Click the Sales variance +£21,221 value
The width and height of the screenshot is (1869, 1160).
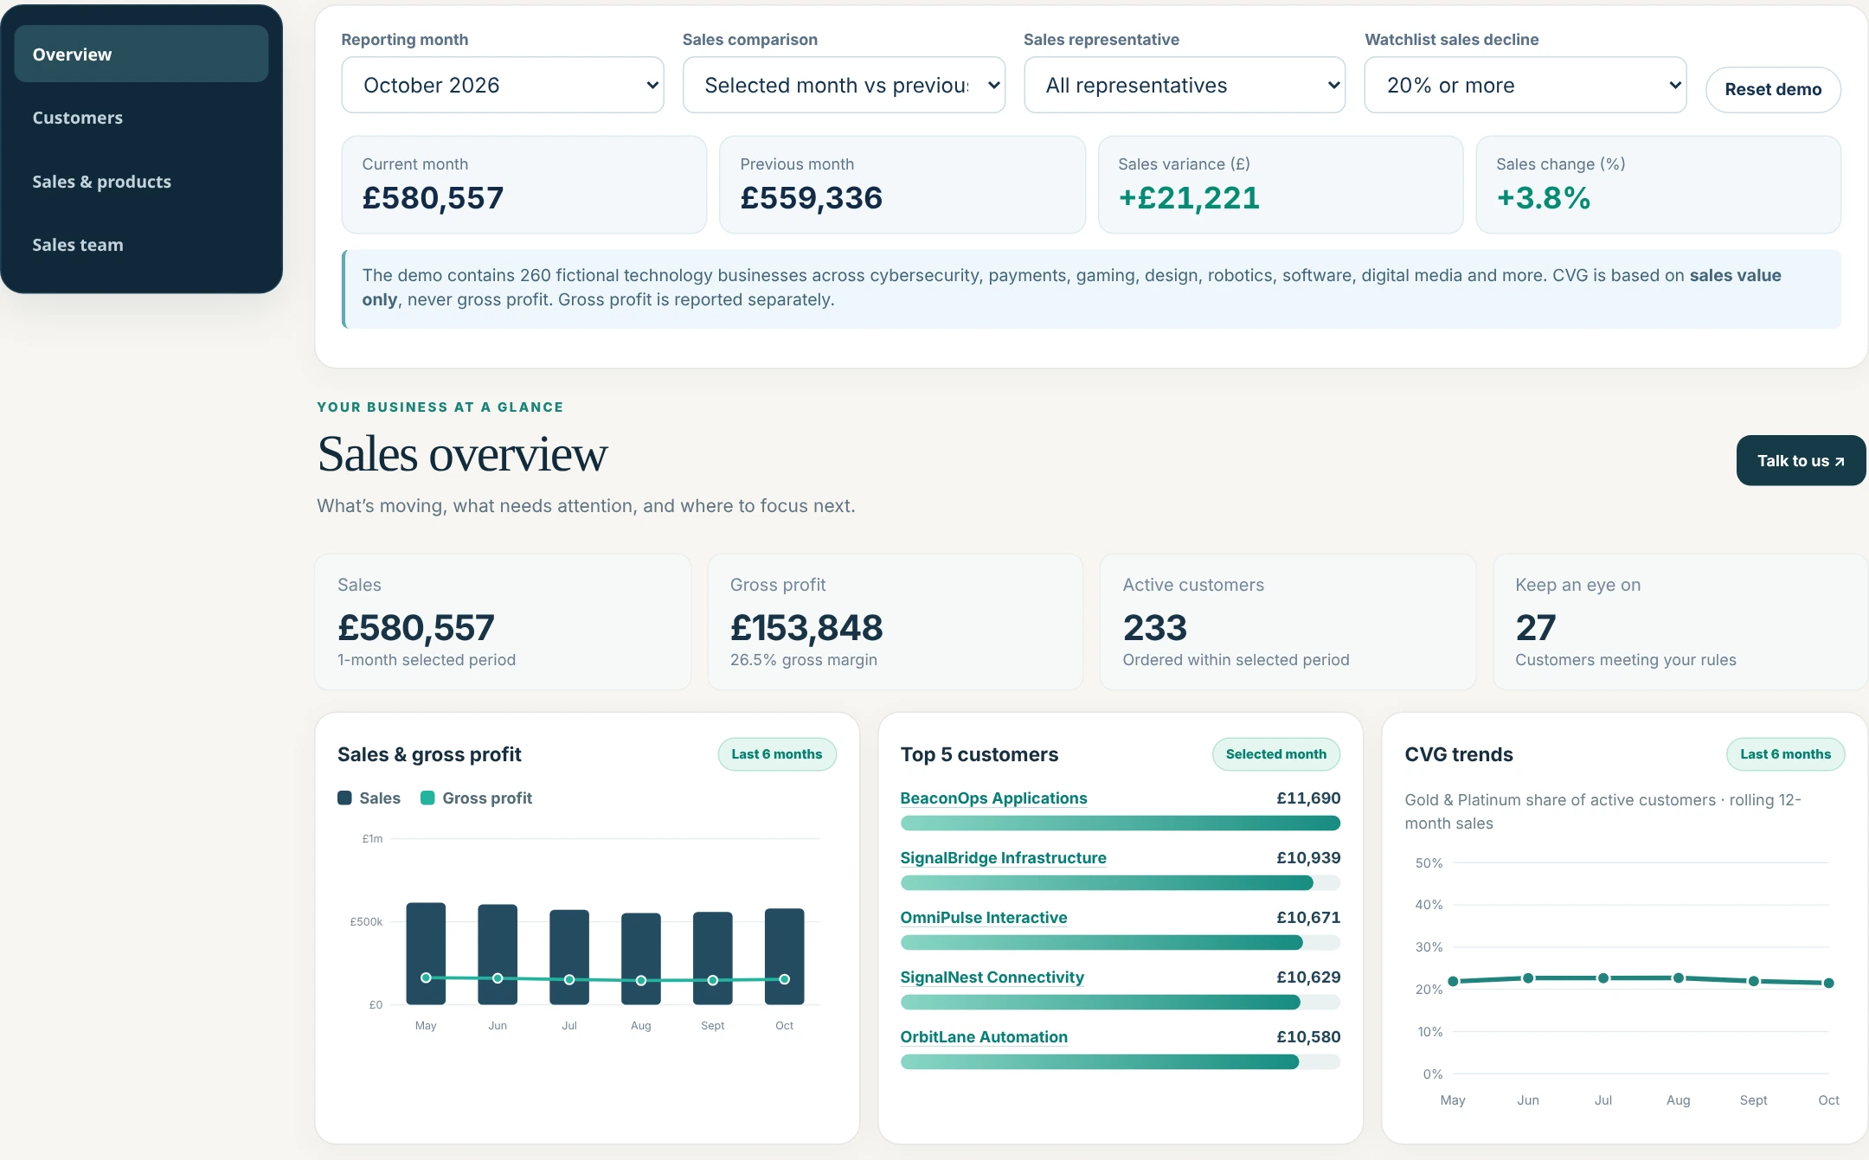click(1189, 198)
